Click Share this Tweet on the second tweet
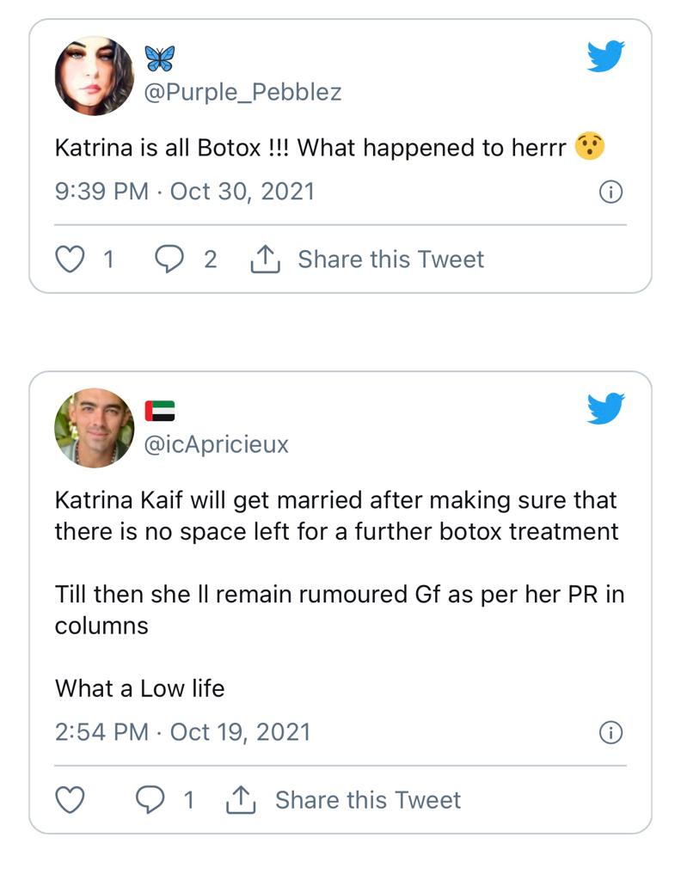 click(x=367, y=799)
